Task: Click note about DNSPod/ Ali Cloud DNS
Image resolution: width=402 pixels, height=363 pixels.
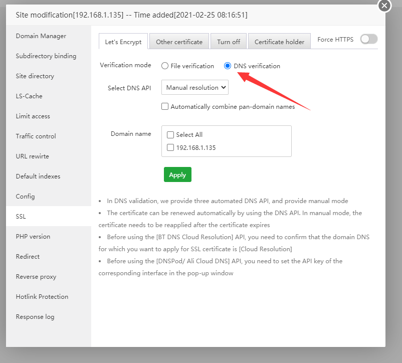Action: click(221, 267)
